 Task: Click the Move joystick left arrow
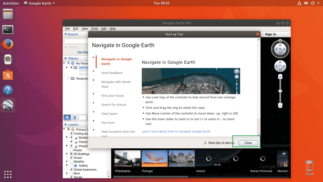[276, 66]
